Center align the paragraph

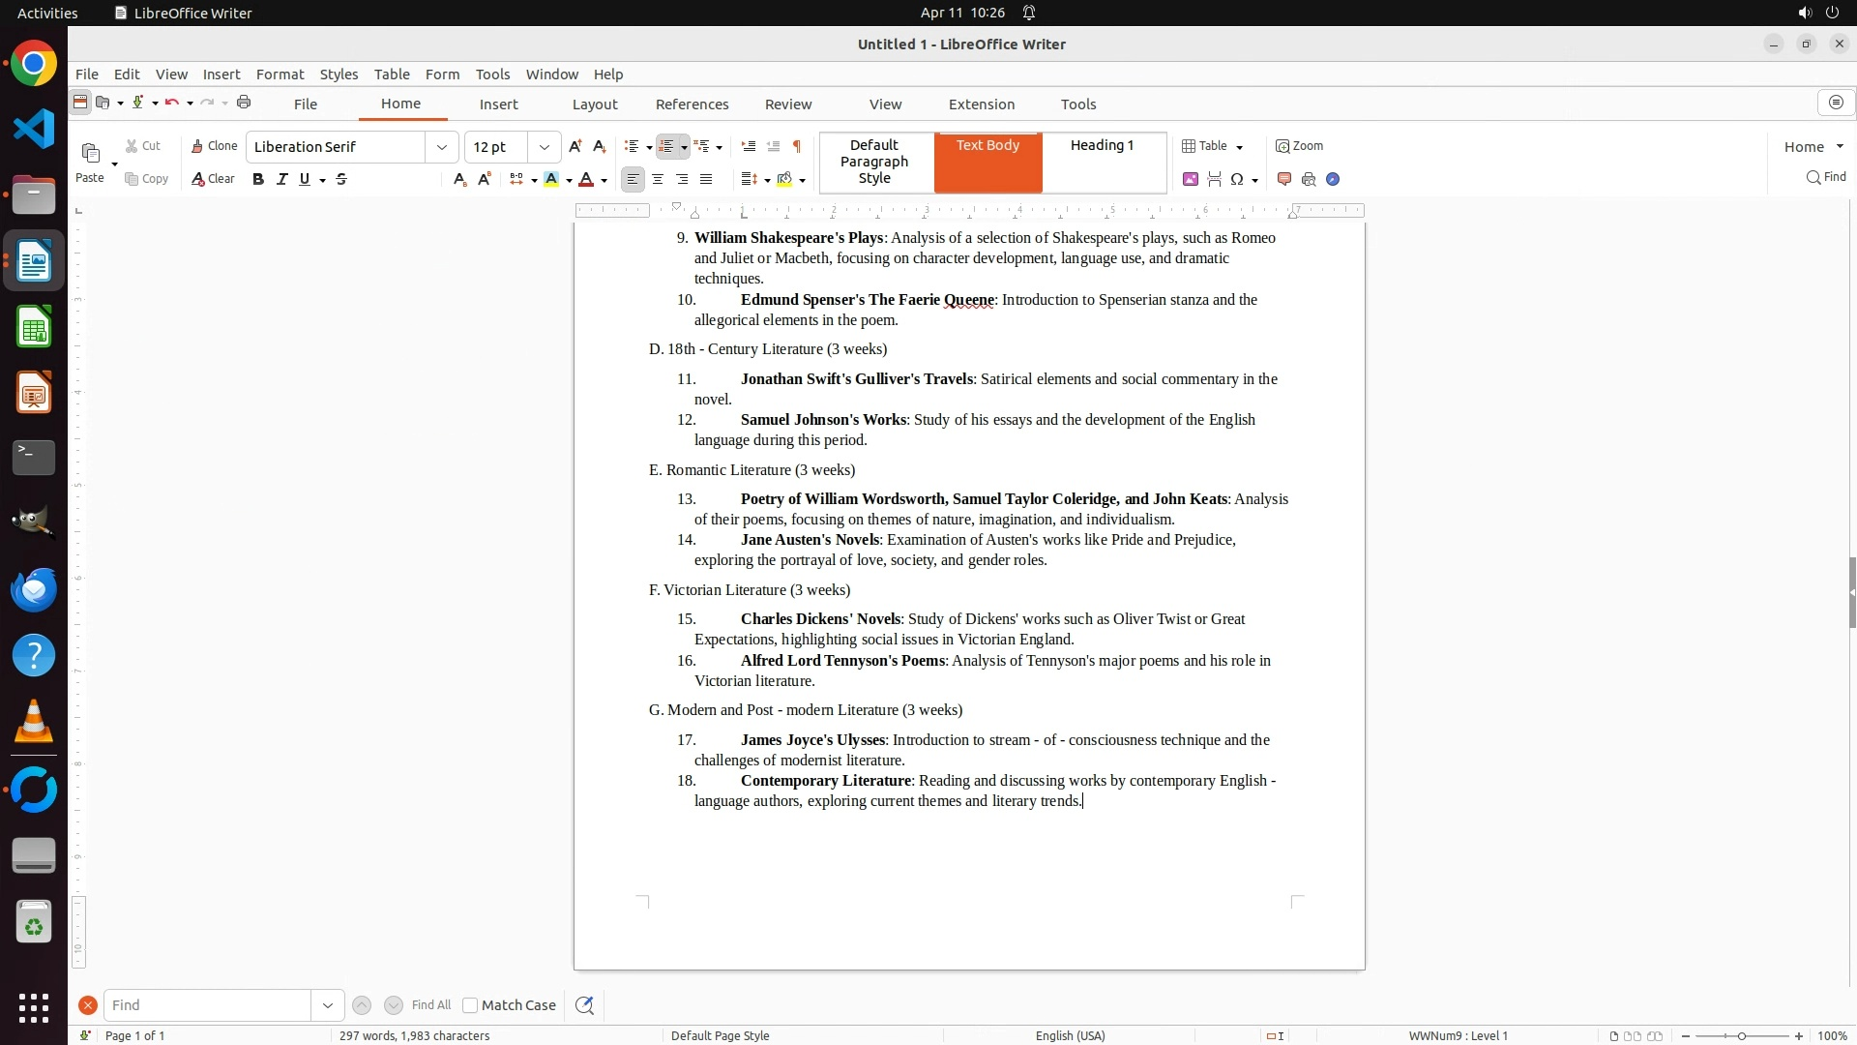658,179
